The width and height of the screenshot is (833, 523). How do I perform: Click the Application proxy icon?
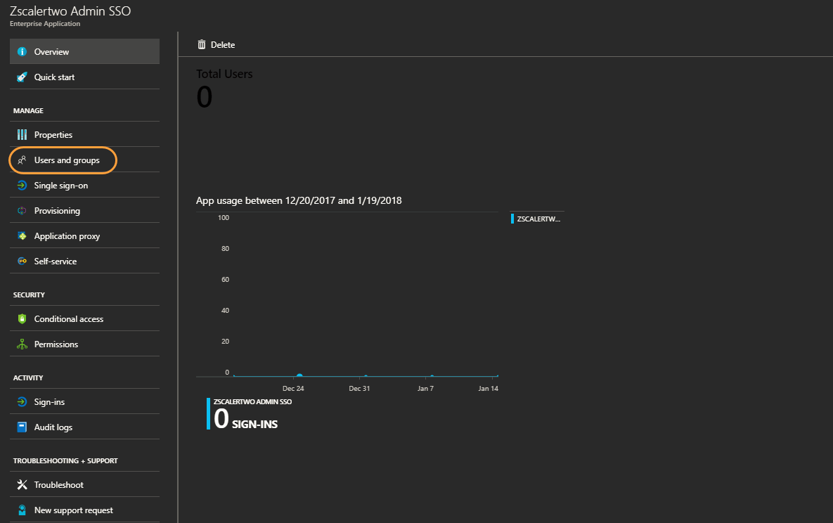coord(23,235)
